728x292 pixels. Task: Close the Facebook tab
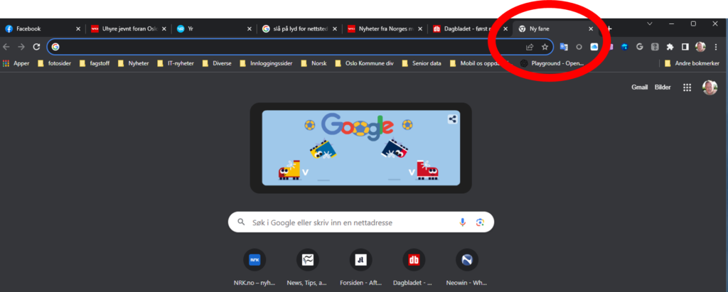[x=78, y=29]
